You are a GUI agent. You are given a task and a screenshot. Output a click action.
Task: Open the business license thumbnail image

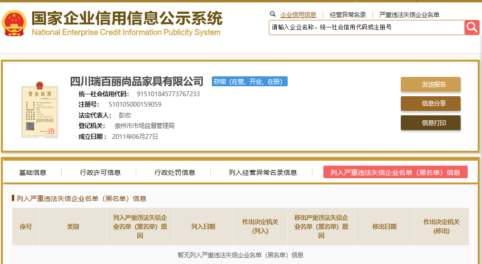40,110
